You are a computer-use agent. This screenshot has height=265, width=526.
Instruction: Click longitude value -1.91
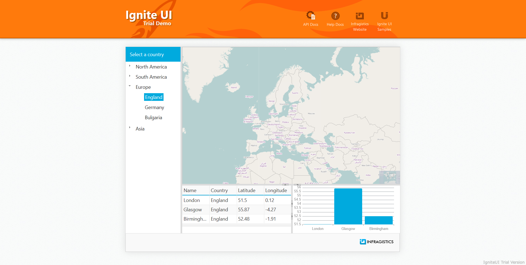click(x=277, y=219)
